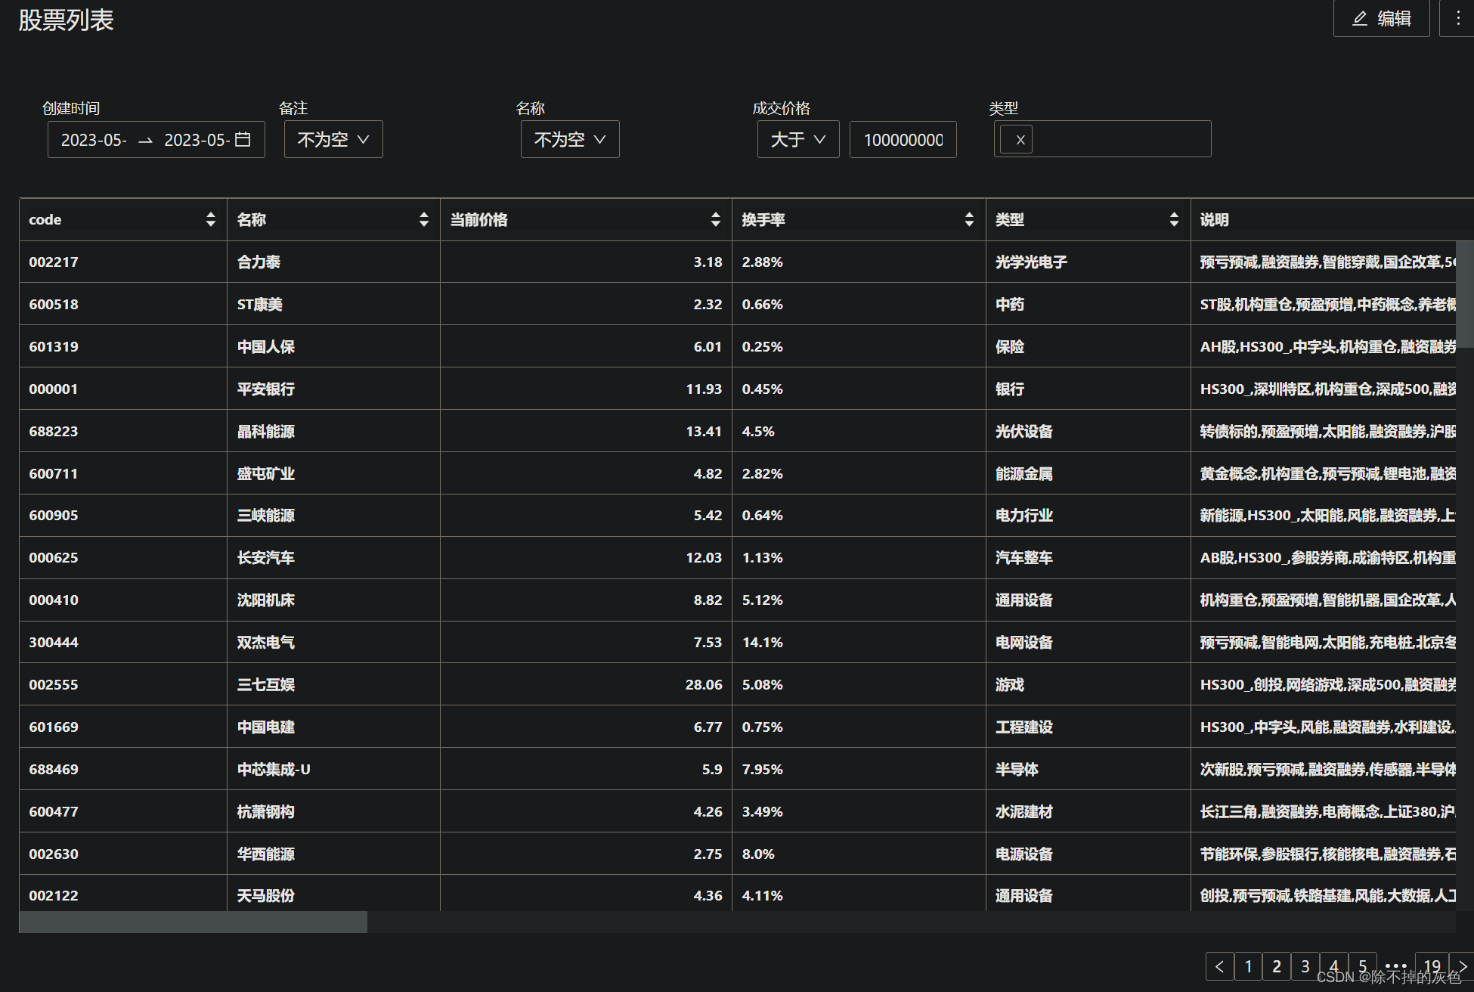Sort by 换手率 column arrows
This screenshot has height=992, width=1474.
point(969,219)
